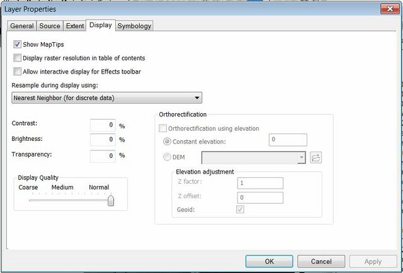The image size is (403, 273).
Task: Close the Layer Properties dialog
Action: pos(384,9)
